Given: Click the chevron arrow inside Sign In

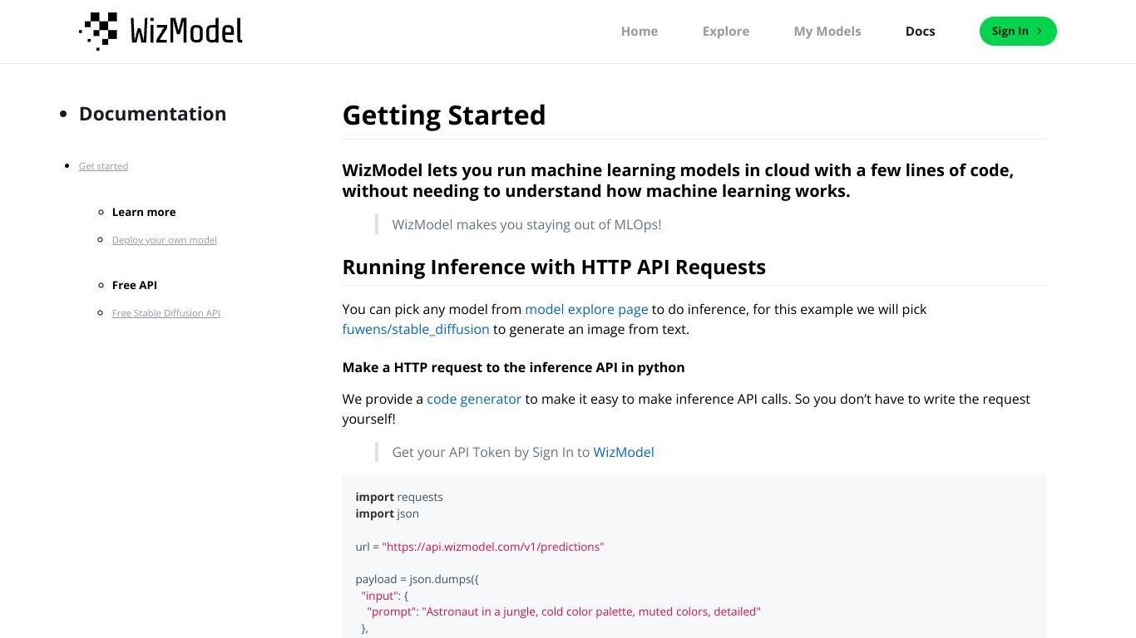Looking at the screenshot, I should (1039, 32).
